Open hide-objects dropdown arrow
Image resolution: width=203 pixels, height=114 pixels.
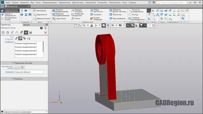point(116,25)
